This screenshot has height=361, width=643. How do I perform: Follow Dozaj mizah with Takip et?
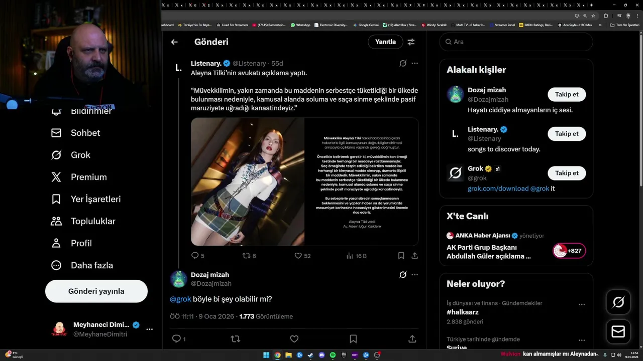[567, 94]
